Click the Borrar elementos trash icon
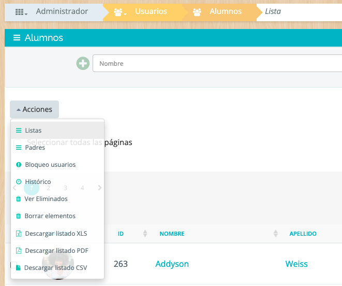The width and height of the screenshot is (342, 286). (x=19, y=216)
